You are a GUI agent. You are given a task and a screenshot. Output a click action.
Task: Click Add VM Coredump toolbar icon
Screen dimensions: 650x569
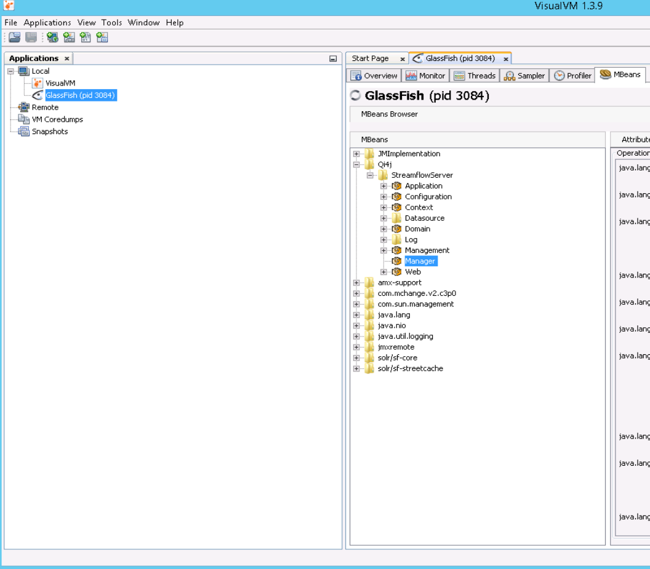tap(86, 38)
